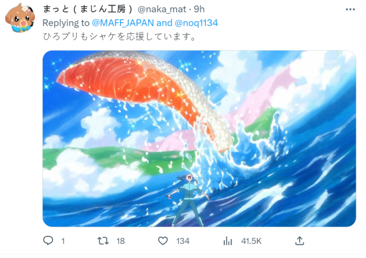Retweet using the arrows icon
Image resolution: width=366 pixels, height=258 pixels.
point(103,241)
